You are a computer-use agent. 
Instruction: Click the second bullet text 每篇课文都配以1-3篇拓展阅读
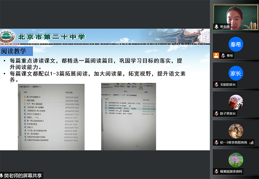pos(48,74)
